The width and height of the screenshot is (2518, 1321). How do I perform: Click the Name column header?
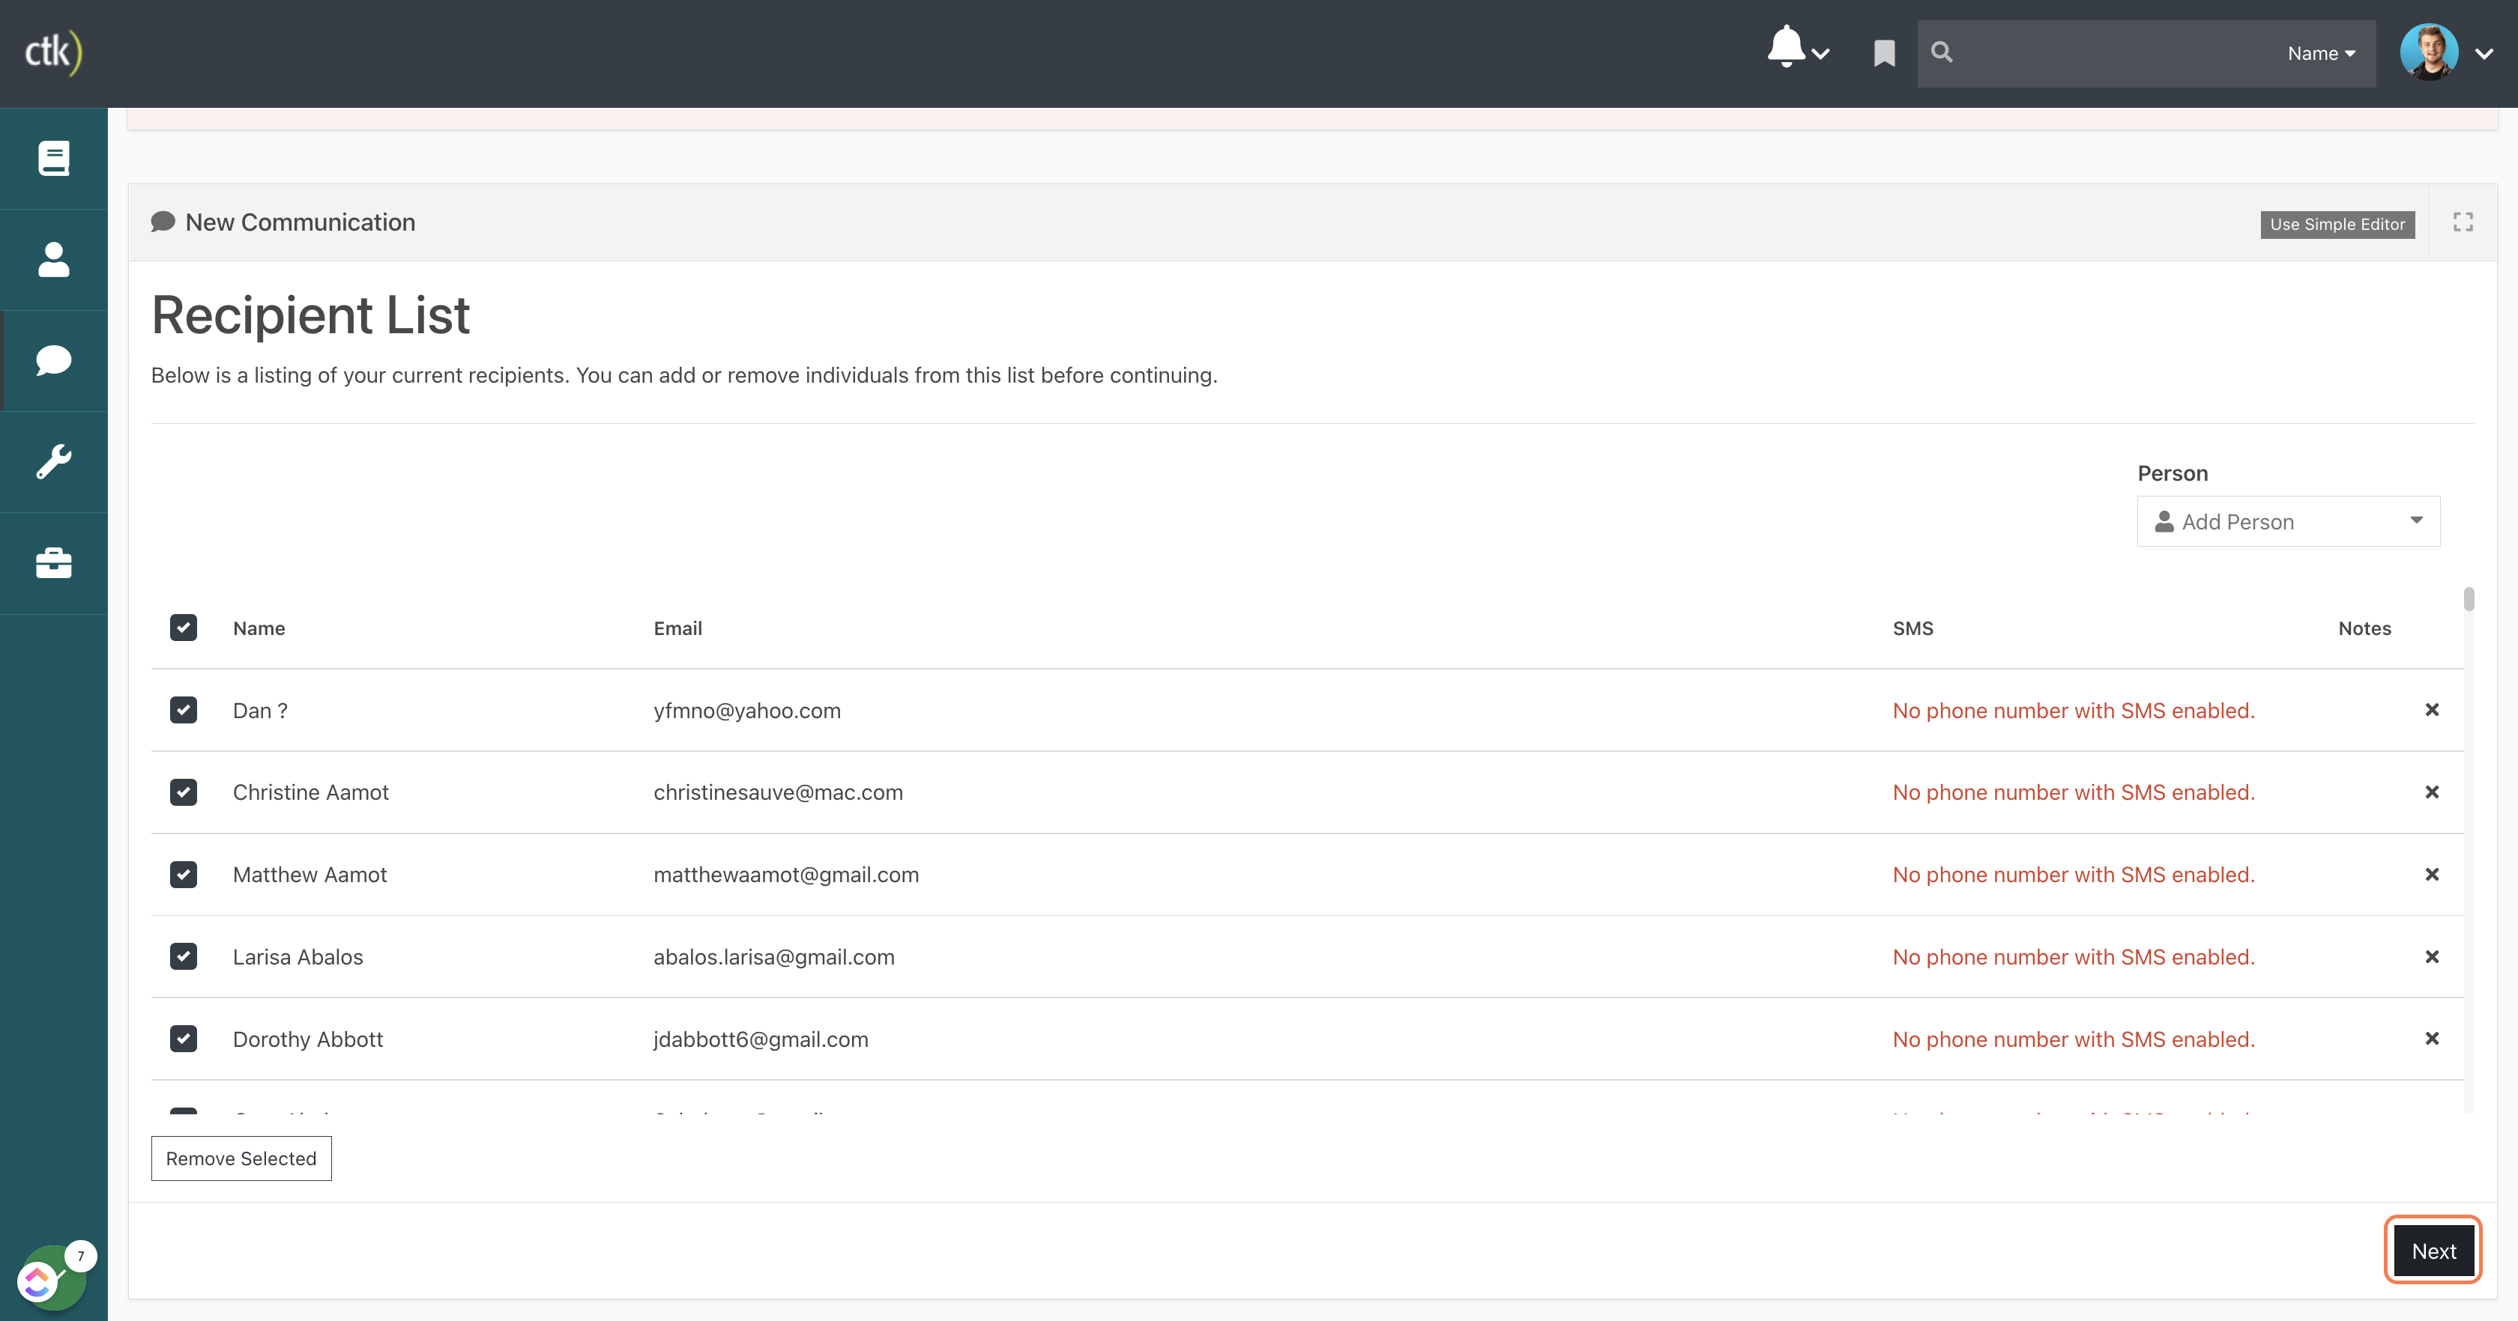(x=258, y=628)
